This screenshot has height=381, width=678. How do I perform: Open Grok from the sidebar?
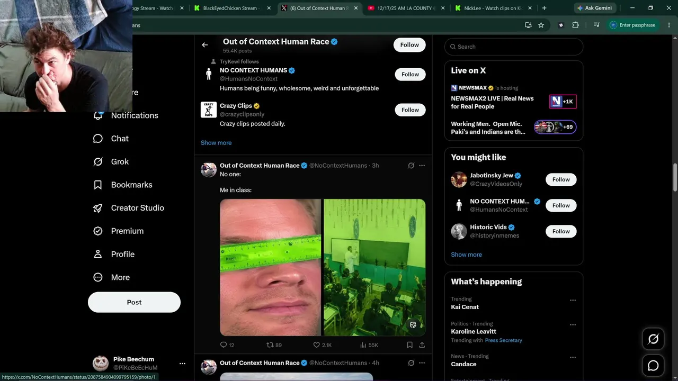111,162
